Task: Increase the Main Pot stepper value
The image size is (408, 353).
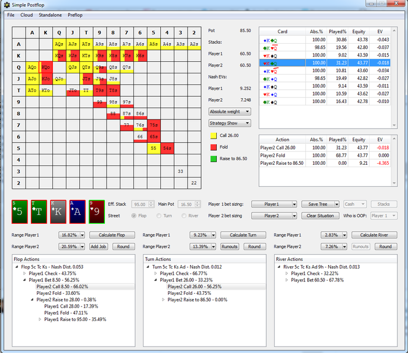Action: click(x=198, y=203)
